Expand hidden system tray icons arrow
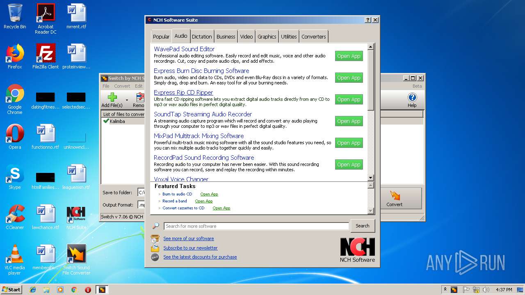This screenshot has width=525, height=295. (x=445, y=290)
